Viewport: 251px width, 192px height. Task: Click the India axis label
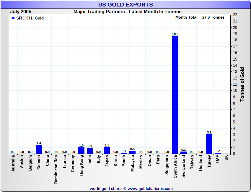tap(90, 160)
